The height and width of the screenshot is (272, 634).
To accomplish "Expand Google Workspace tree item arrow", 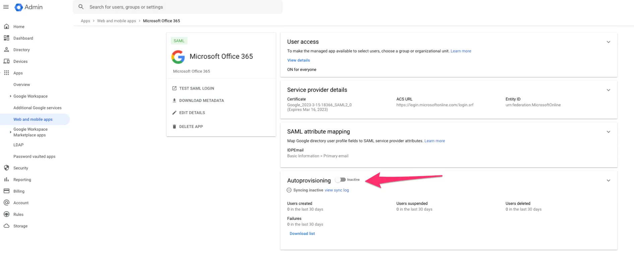I will [10, 96].
